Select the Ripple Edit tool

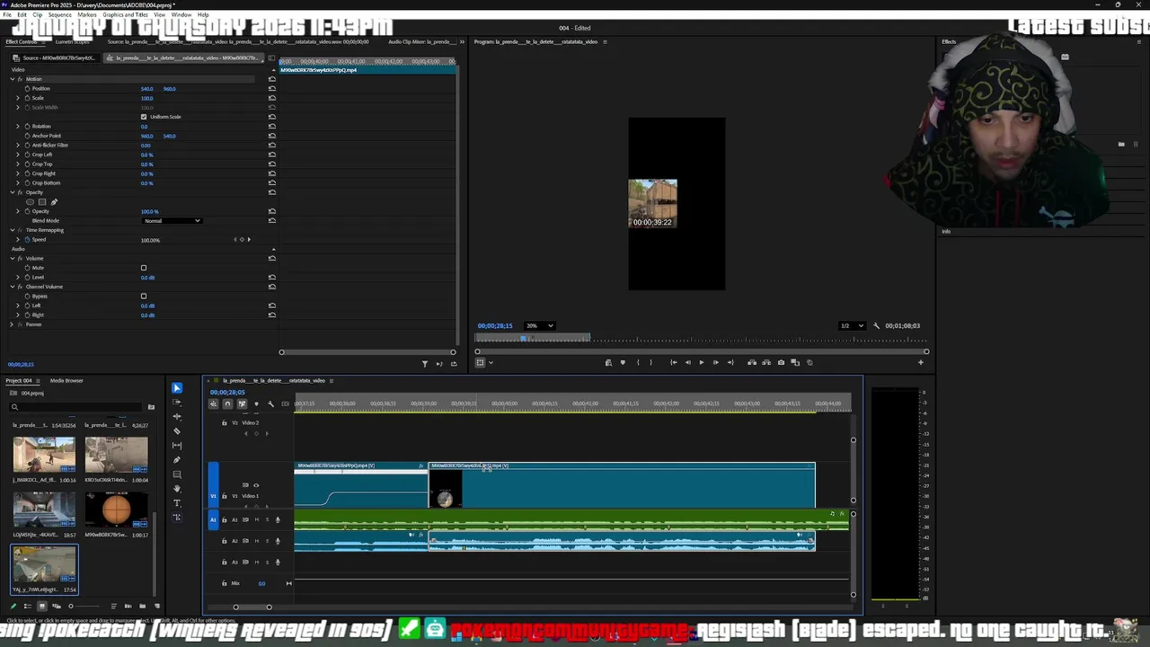176,417
